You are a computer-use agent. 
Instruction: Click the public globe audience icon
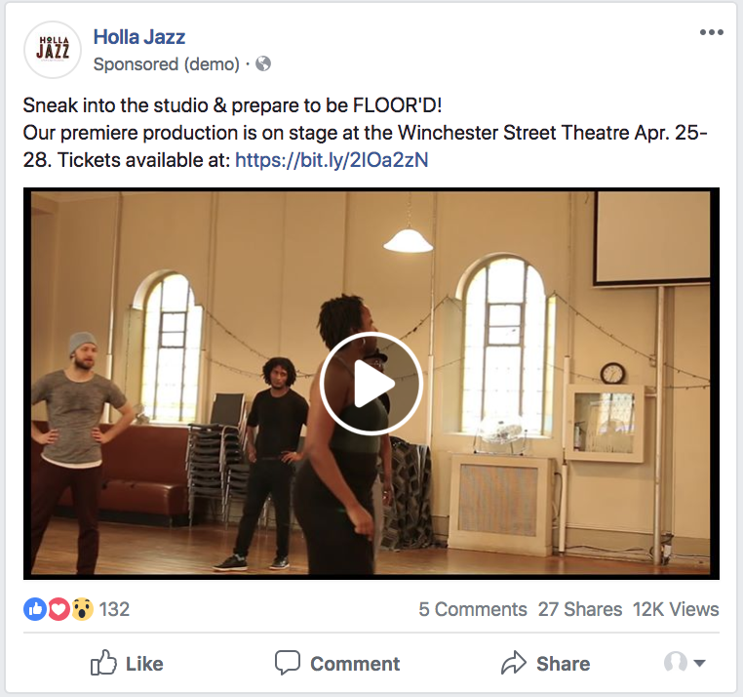[263, 63]
